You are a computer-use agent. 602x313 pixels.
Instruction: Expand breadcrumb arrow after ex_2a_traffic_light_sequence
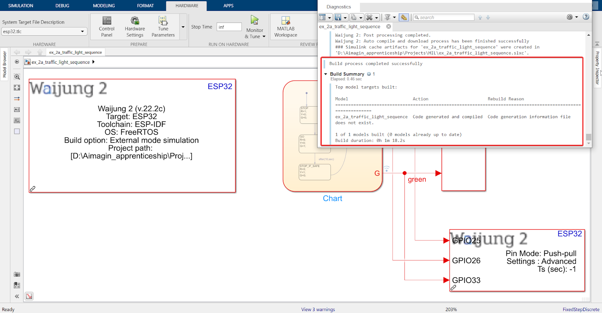93,62
